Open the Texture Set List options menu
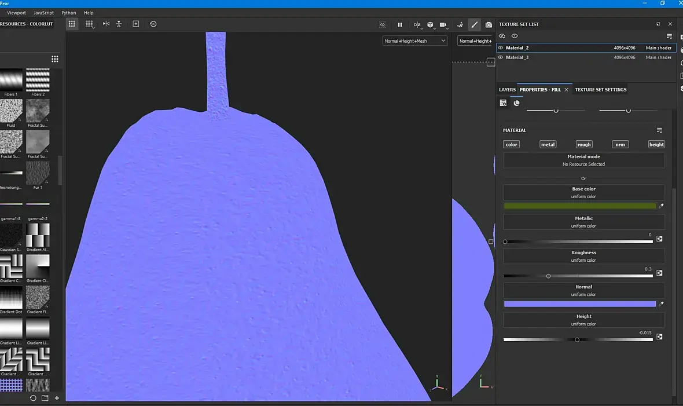This screenshot has height=406, width=683. (669, 36)
